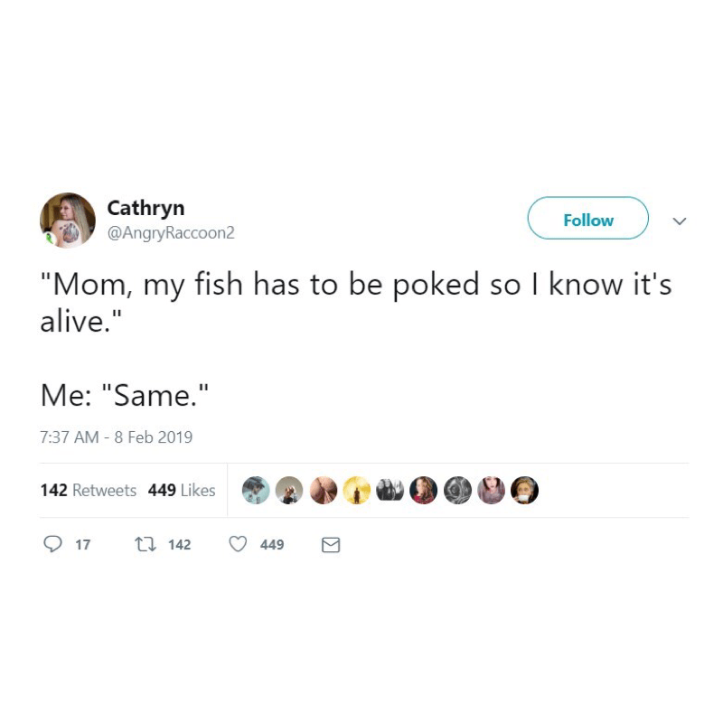
Task: Click the display name Cathryn
Action: 146,208
